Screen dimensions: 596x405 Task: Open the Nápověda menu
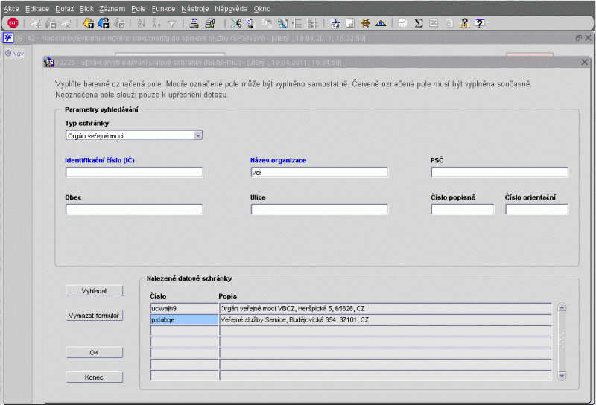coord(231,7)
